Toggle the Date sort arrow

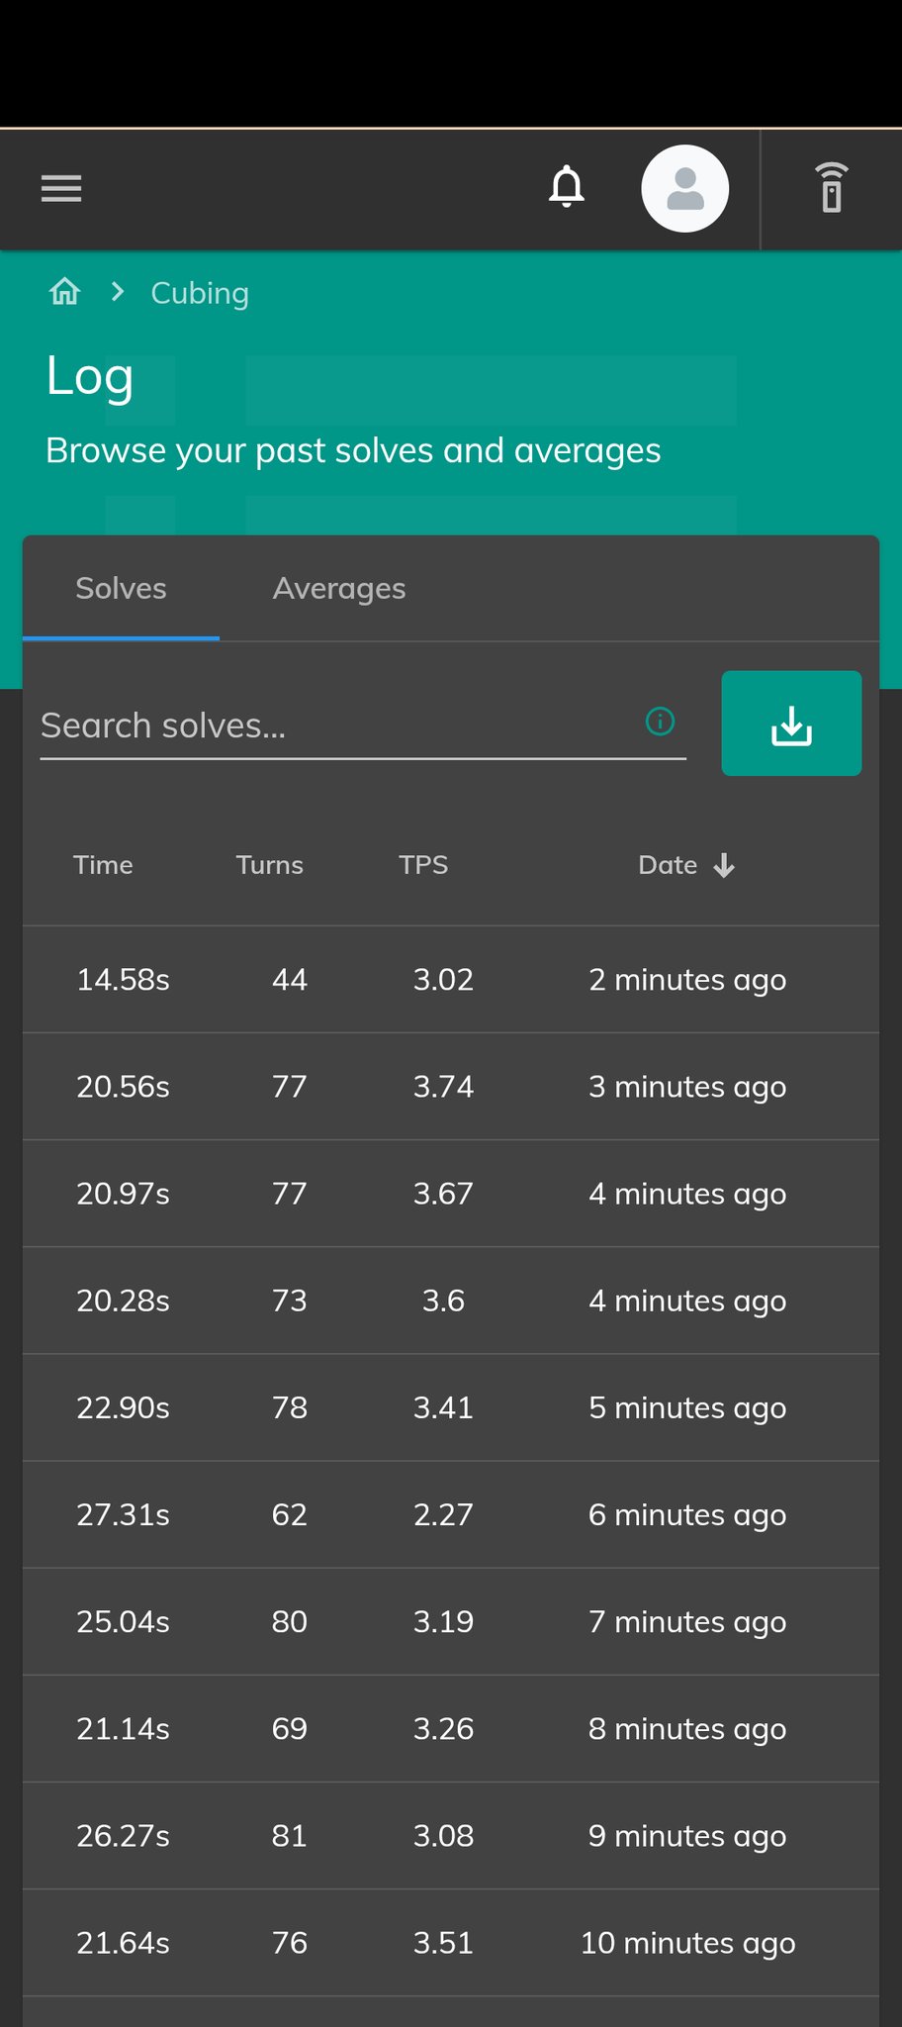[725, 866]
